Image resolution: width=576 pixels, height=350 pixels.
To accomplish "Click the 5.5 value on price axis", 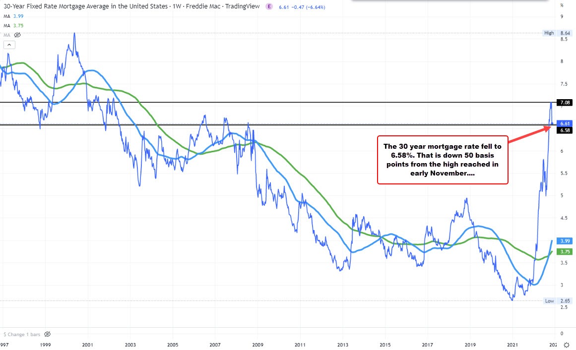I will click(564, 174).
